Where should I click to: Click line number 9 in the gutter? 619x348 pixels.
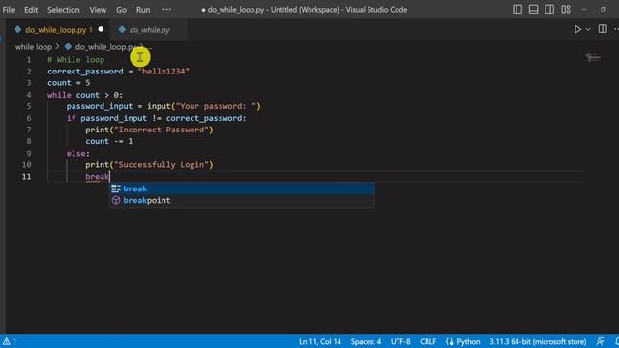click(28, 153)
